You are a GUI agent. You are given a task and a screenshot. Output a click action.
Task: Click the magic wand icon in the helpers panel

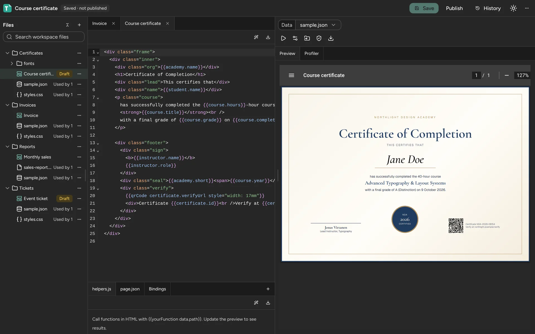[256, 303]
